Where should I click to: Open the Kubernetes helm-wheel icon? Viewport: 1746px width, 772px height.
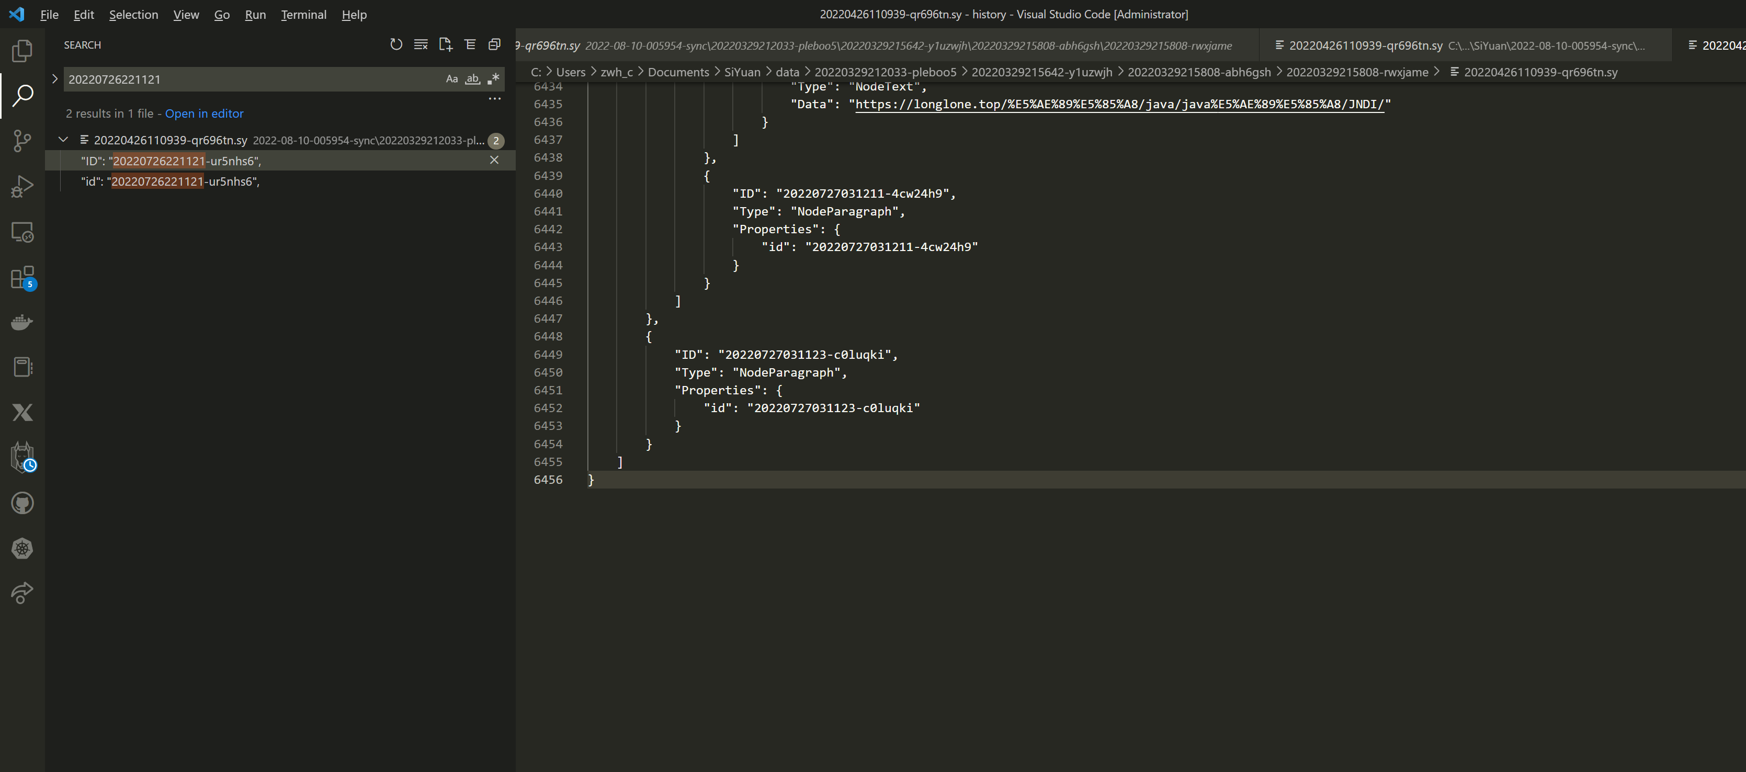[22, 548]
